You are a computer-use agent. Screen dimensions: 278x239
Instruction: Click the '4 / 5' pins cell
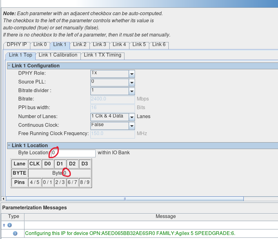pyautogui.click(x=35, y=182)
